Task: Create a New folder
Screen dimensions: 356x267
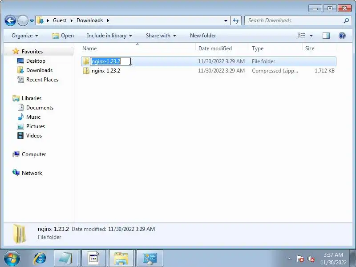Action: (203, 36)
